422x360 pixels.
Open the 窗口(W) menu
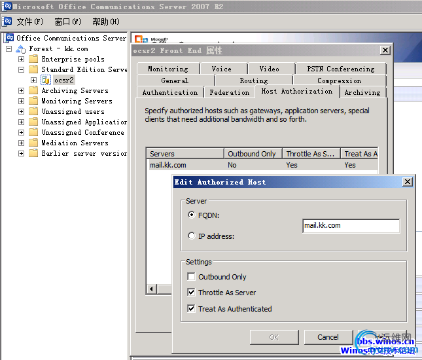click(x=68, y=22)
